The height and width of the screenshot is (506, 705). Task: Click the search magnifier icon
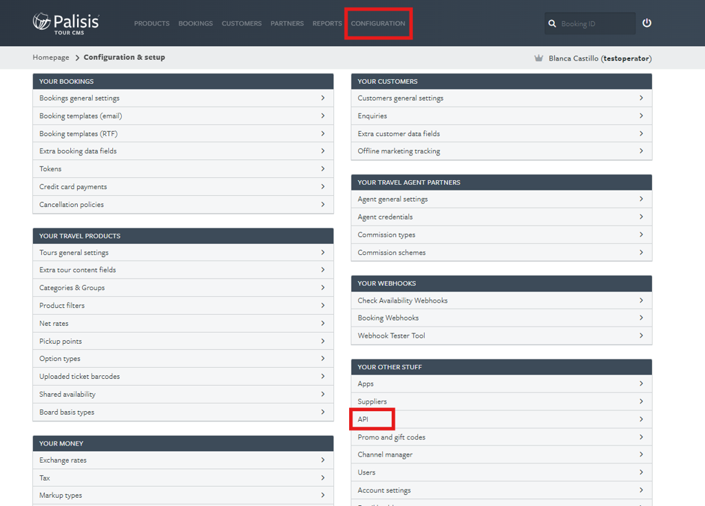552,23
